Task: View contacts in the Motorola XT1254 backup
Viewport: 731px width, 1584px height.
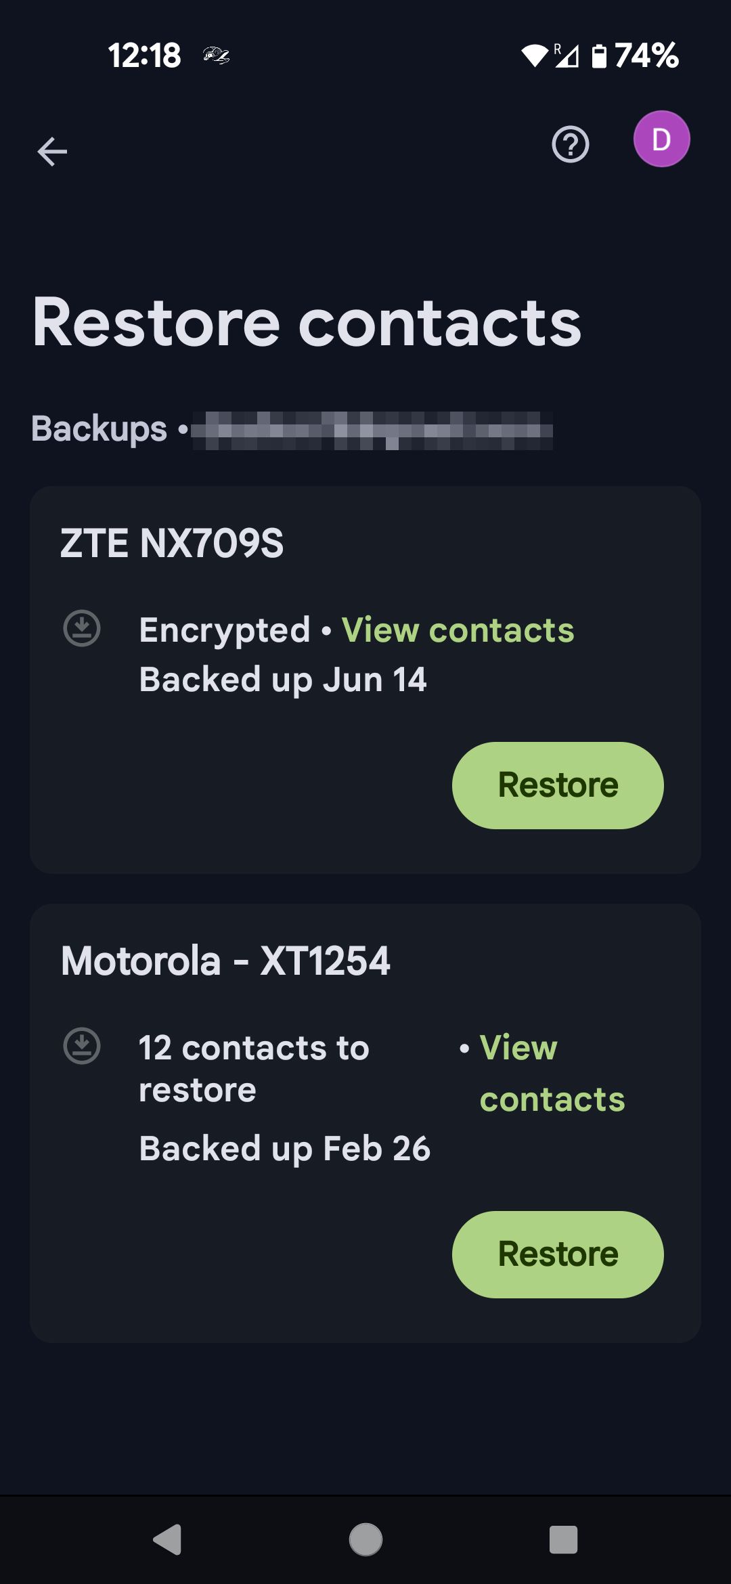Action: tap(552, 1073)
